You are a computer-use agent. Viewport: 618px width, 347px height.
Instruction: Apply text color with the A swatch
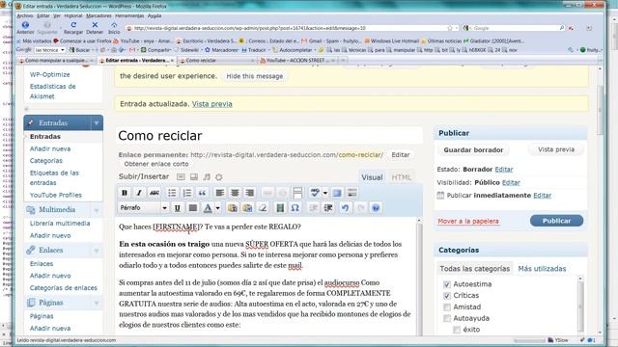(x=208, y=208)
